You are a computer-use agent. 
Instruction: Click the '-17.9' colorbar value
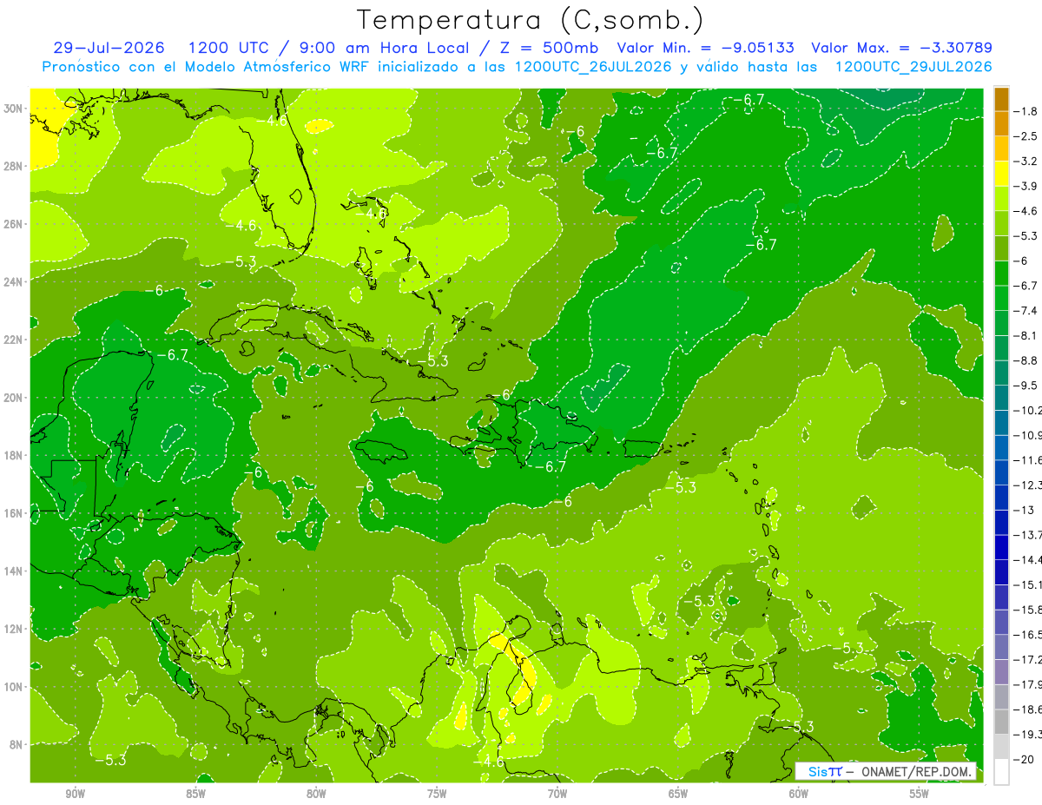1028,685
